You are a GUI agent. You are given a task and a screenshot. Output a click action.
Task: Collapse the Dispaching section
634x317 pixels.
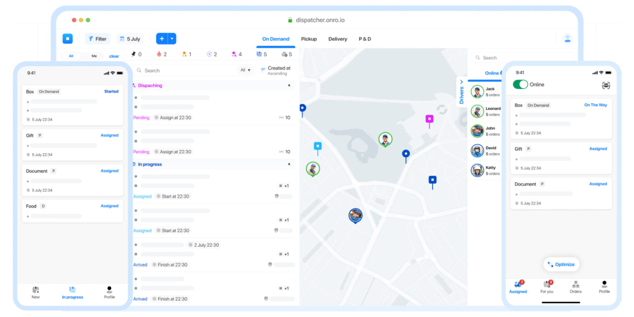pyautogui.click(x=289, y=85)
